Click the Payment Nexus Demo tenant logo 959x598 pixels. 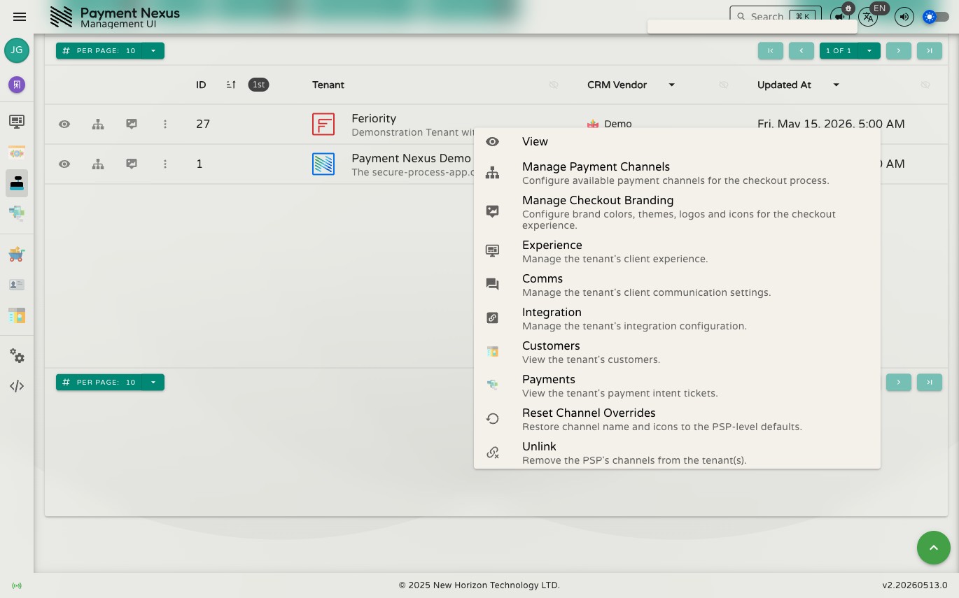coord(323,164)
